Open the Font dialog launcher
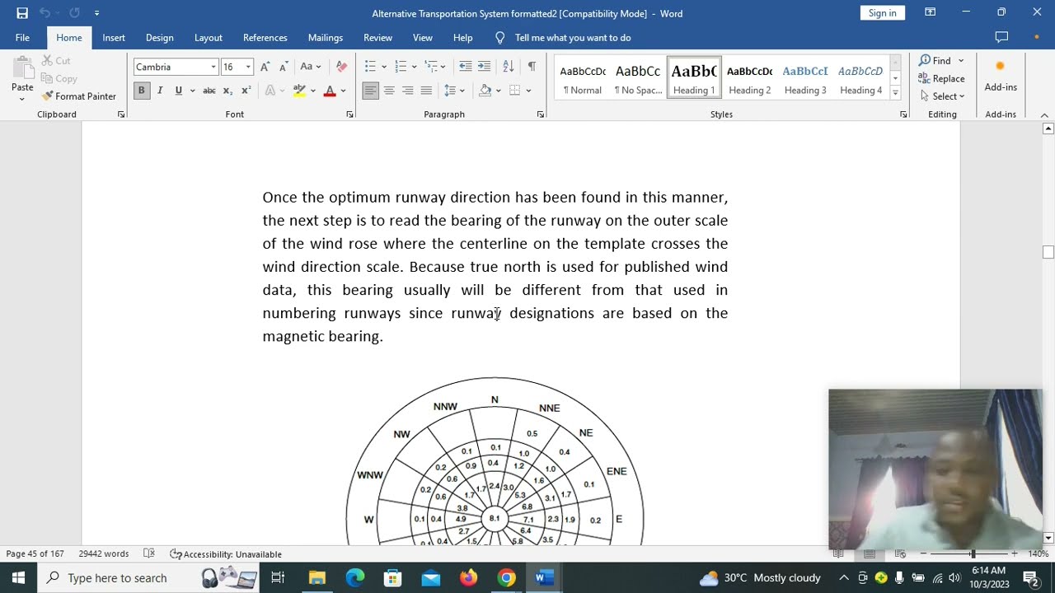The image size is (1055, 593). point(349,114)
